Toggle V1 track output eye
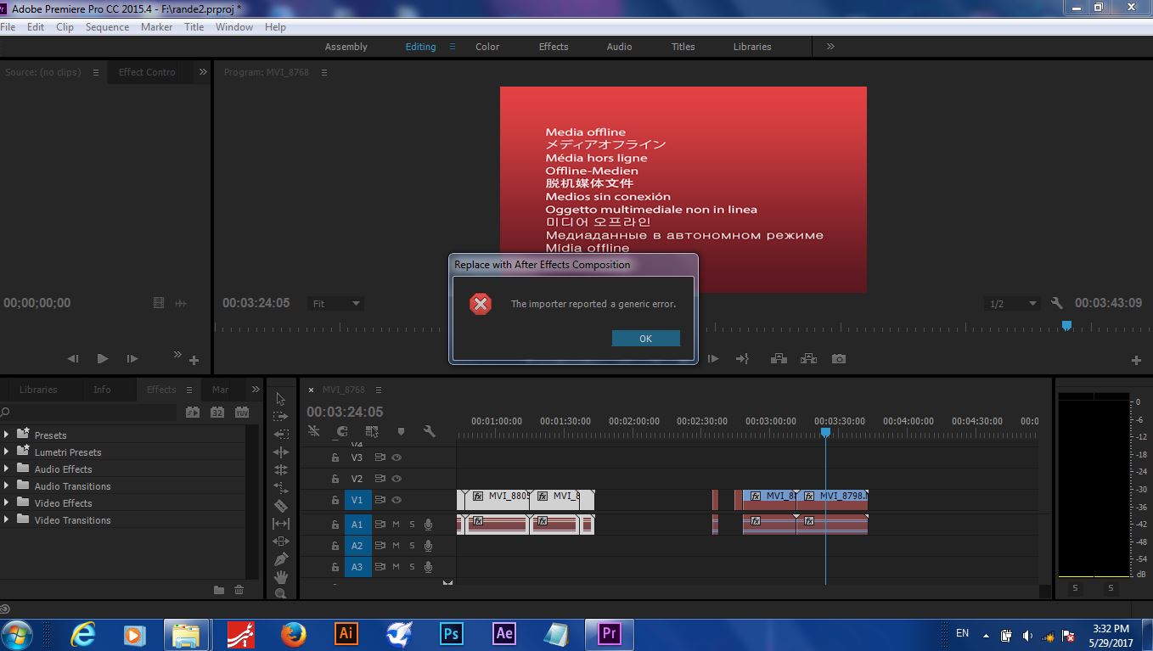Screen dimensions: 1153x651 (397, 500)
